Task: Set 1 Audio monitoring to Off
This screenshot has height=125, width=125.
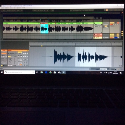Action: pos(108,26)
